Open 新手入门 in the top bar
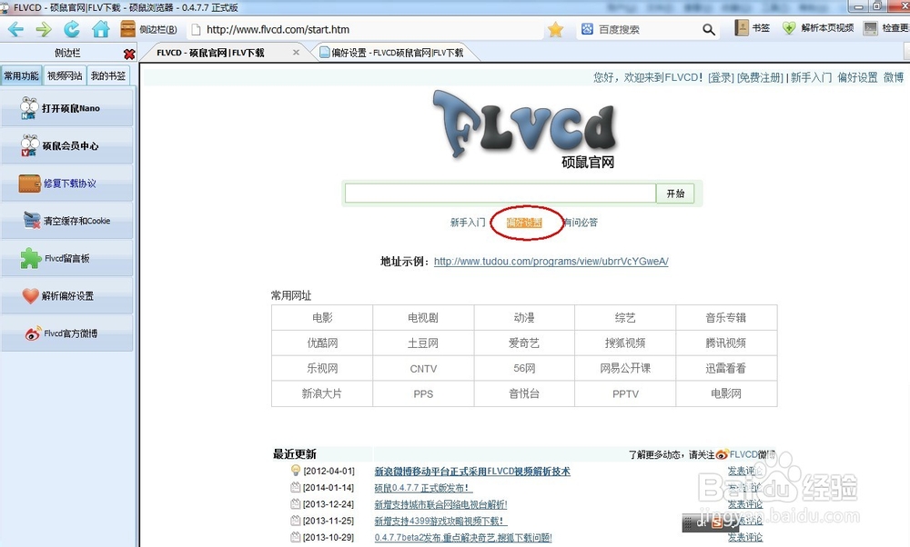Image resolution: width=910 pixels, height=547 pixels. [x=811, y=77]
